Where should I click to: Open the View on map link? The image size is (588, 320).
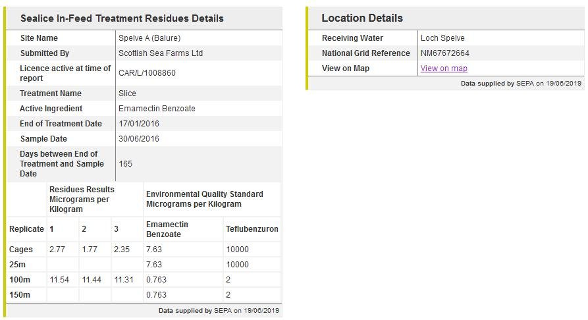tap(444, 68)
